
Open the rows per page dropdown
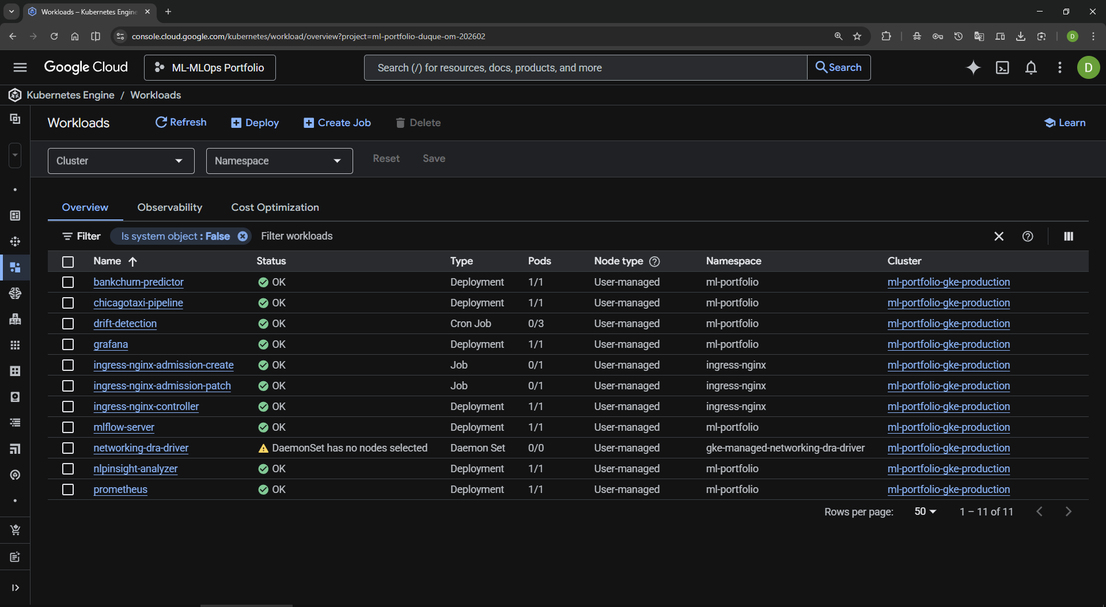925,511
